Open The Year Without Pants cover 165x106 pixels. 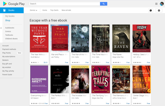click(x=39, y=38)
